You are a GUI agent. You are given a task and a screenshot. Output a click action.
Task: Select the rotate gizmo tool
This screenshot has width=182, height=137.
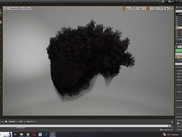pos(127,8)
